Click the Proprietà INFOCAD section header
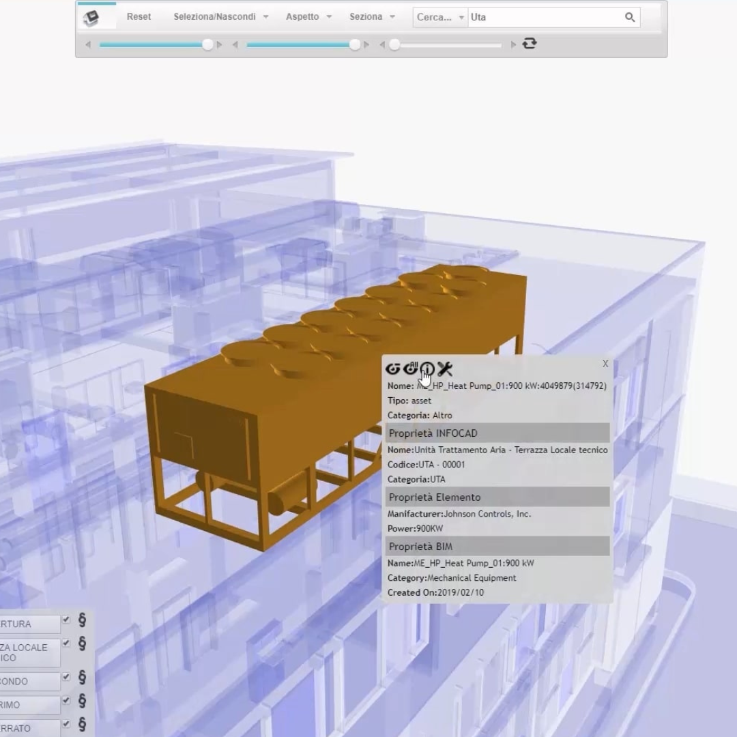737x737 pixels. point(433,433)
